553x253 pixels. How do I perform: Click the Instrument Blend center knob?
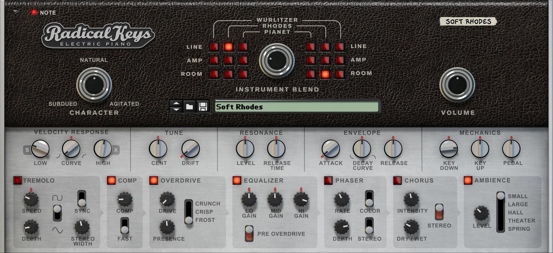coord(277,61)
